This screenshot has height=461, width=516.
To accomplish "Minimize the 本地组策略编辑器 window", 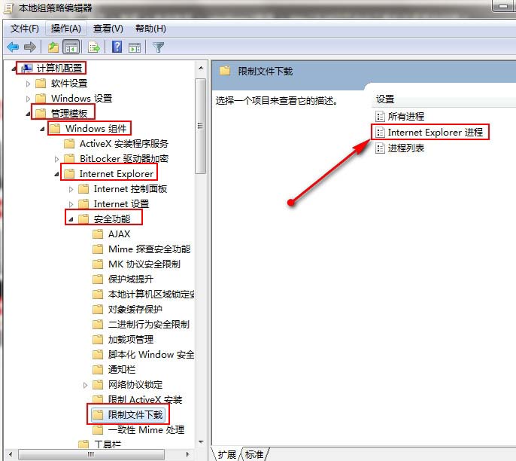I will pos(503,6).
